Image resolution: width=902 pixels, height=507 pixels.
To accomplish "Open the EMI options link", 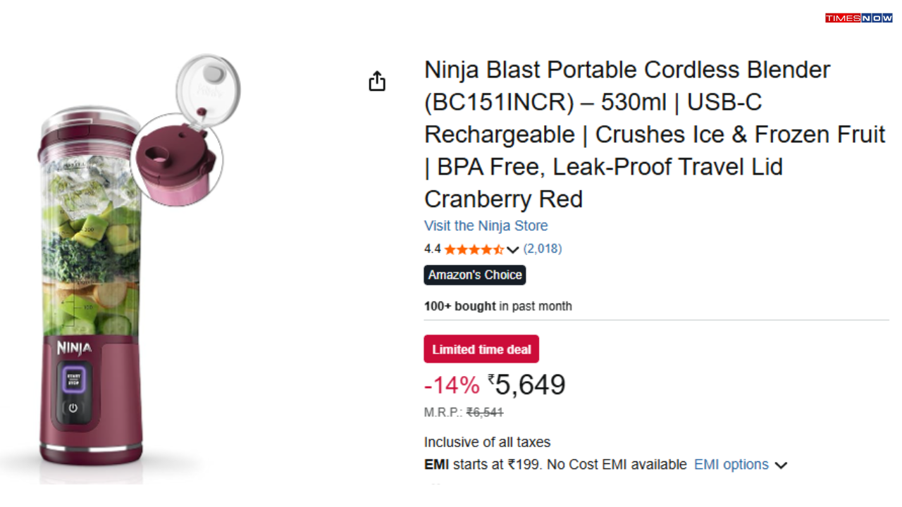I will 731,465.
